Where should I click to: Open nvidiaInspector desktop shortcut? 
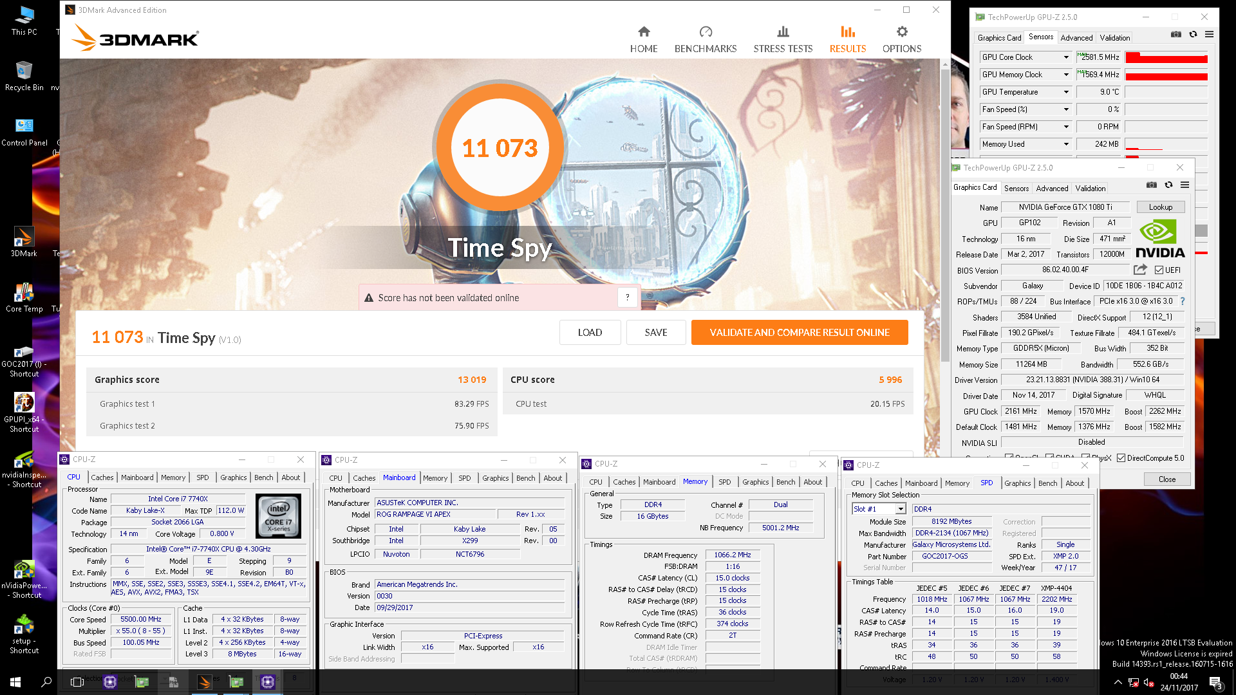pyautogui.click(x=24, y=470)
